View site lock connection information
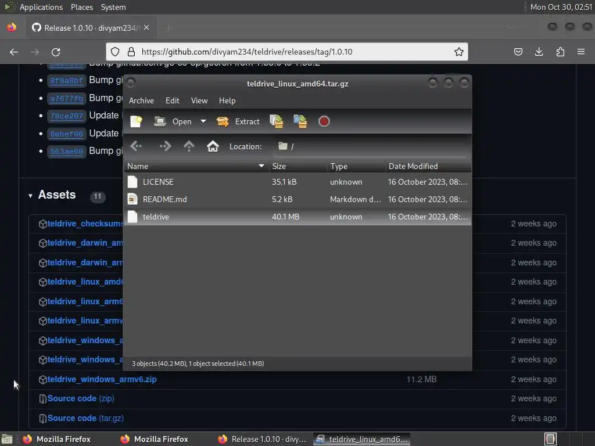 coord(131,52)
